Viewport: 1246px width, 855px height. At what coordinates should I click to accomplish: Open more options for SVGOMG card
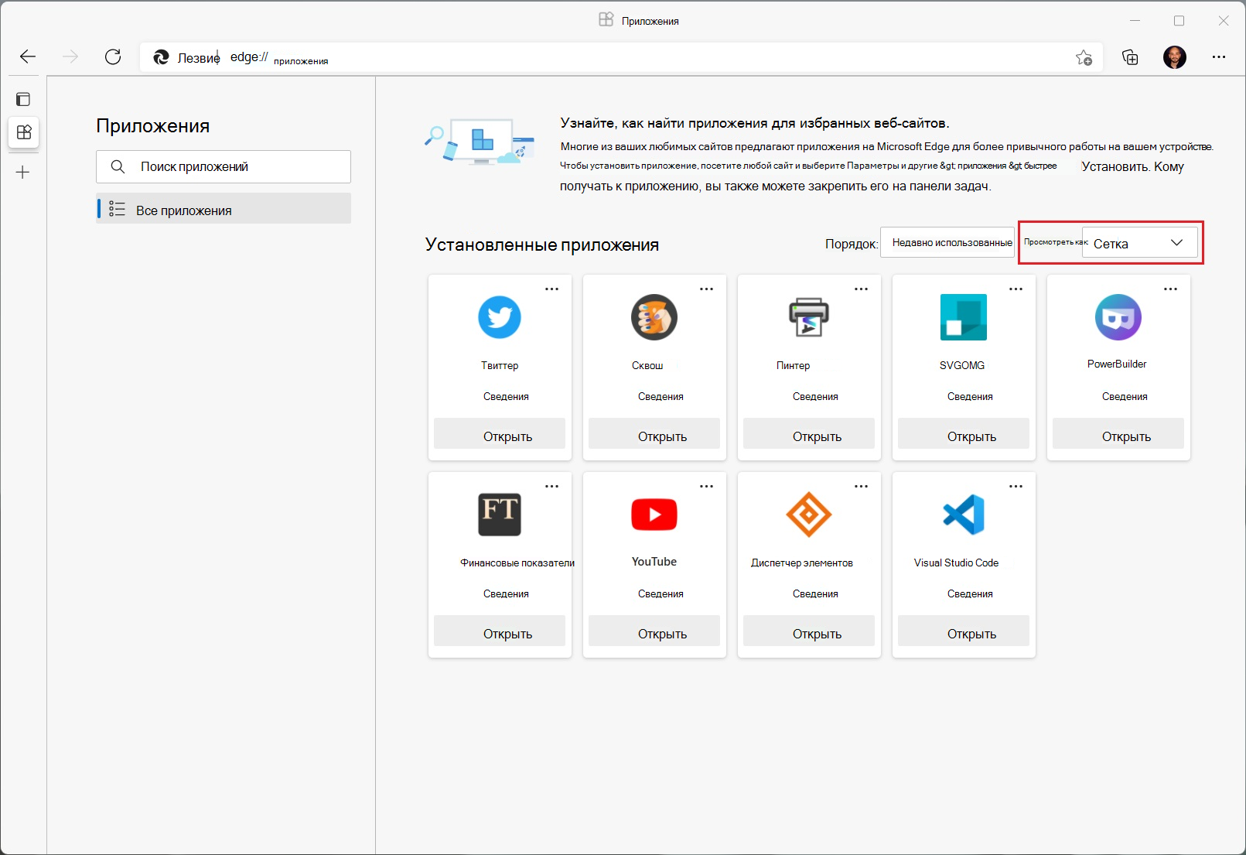point(1016,289)
